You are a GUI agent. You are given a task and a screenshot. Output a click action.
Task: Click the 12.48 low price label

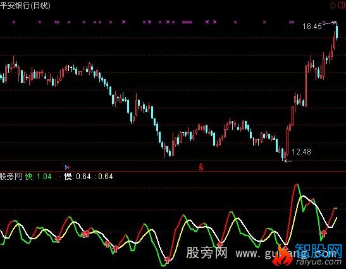[x=301, y=152]
